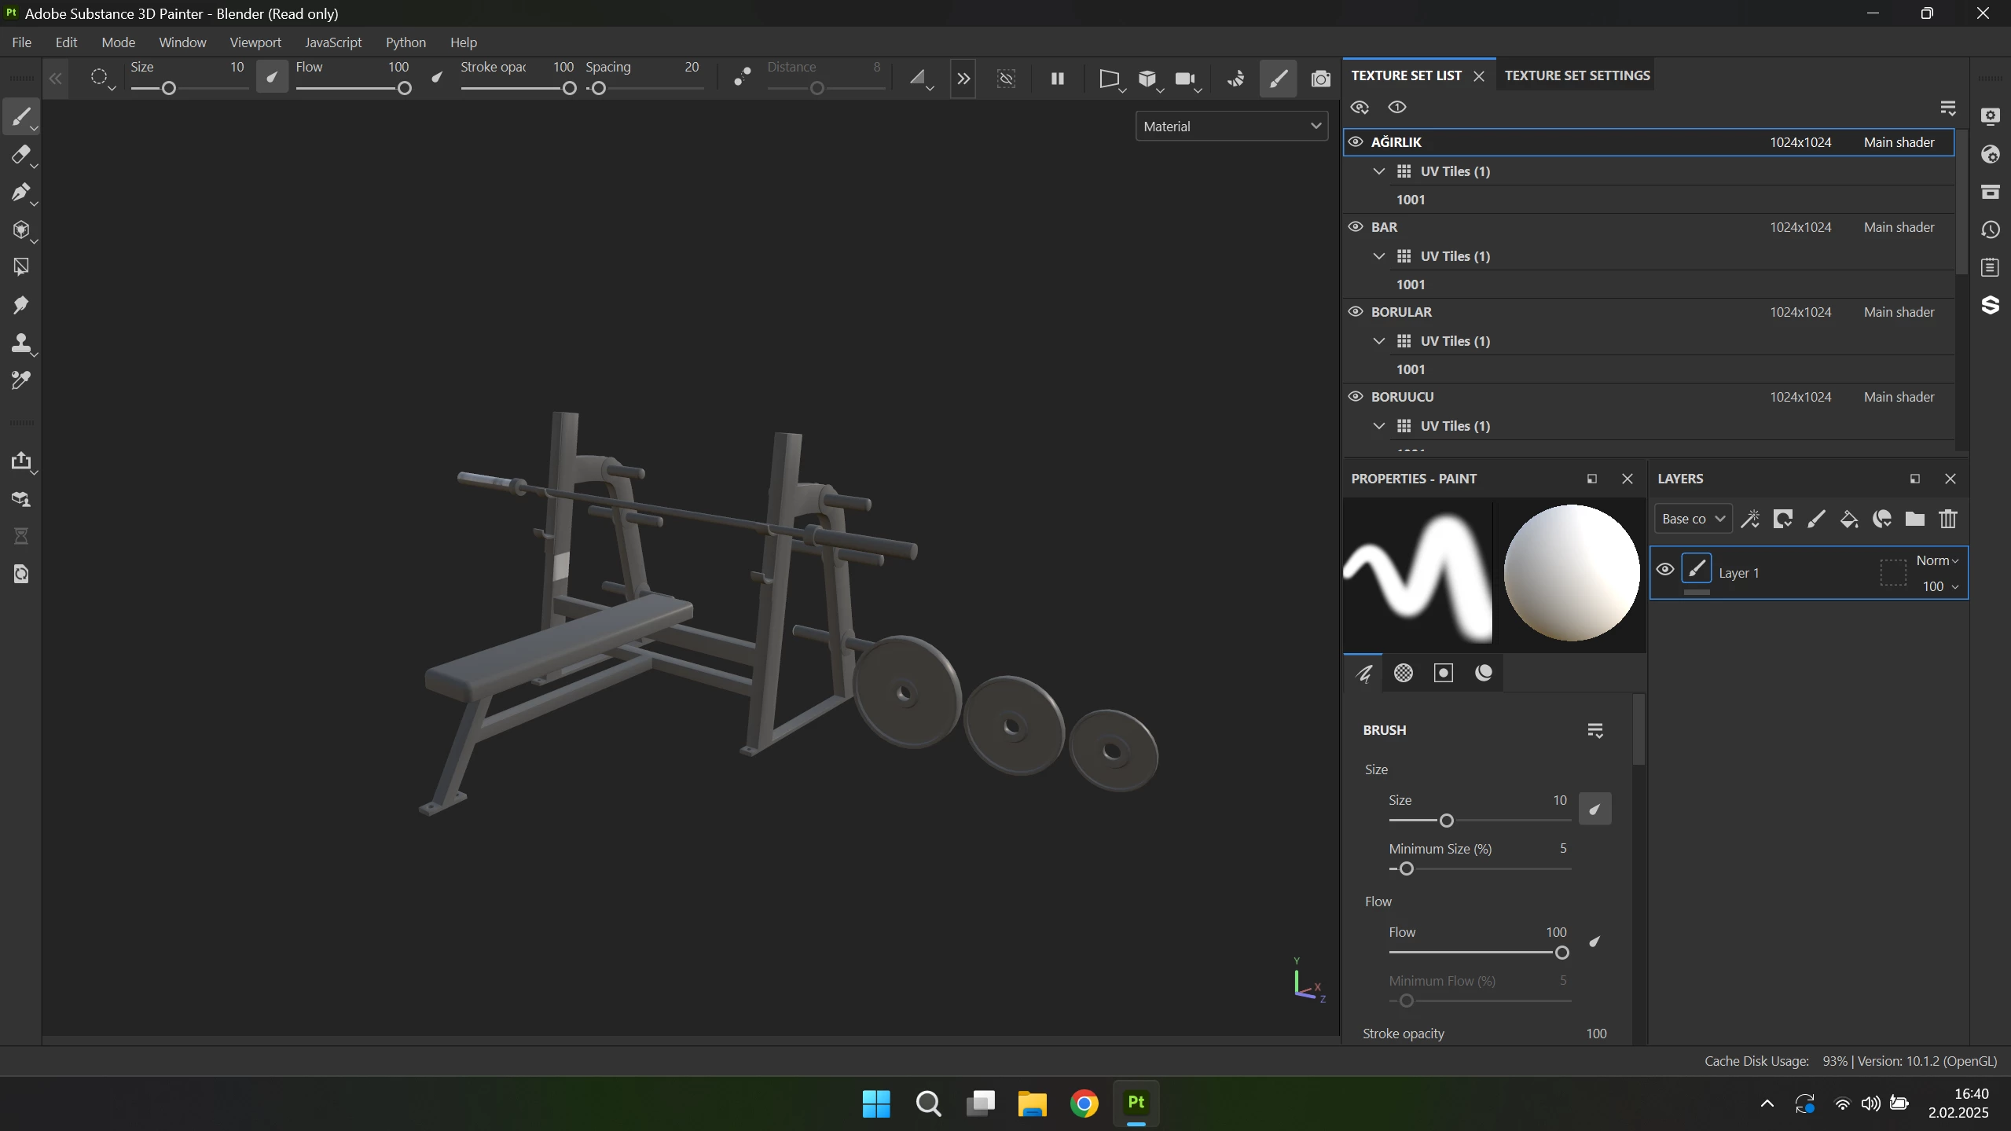This screenshot has height=1131, width=2011.
Task: Select the Eraser tool in left toolbar
Action: pyautogui.click(x=21, y=154)
